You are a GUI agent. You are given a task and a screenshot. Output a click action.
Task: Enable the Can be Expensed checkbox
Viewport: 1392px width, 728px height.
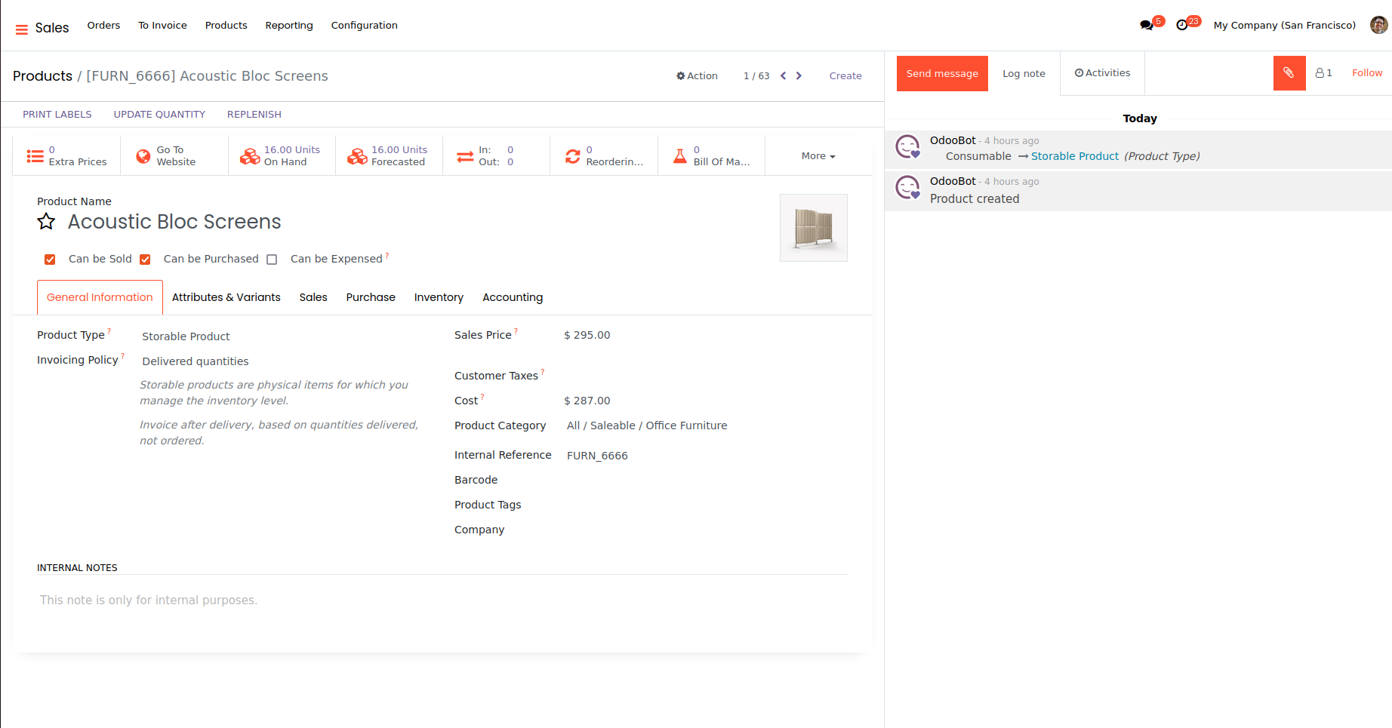pos(272,260)
